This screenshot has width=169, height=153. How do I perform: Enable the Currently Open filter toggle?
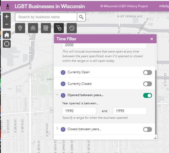pyautogui.click(x=148, y=72)
